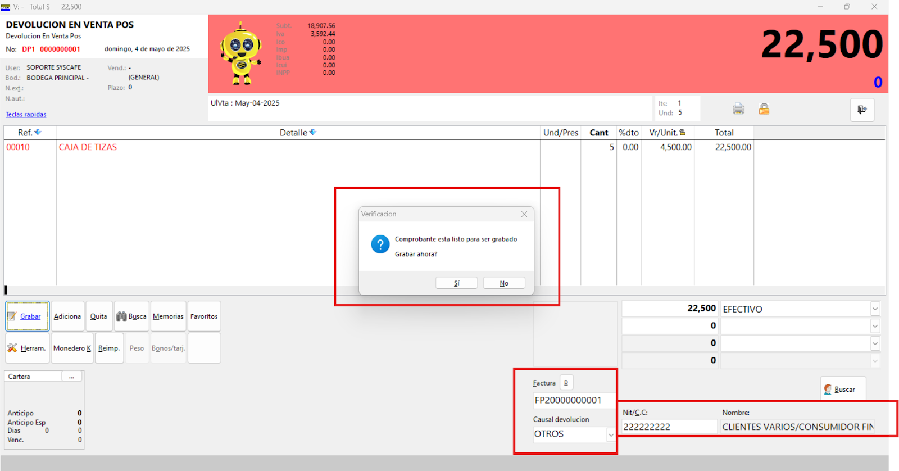The height and width of the screenshot is (471, 899).
Task: Close the Verificacion dialog
Action: 524,214
